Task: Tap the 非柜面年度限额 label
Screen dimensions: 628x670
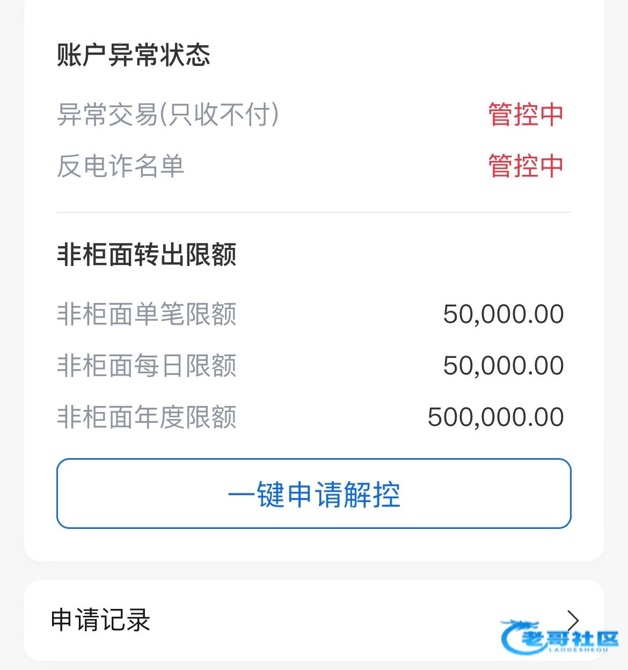Action: tap(147, 417)
